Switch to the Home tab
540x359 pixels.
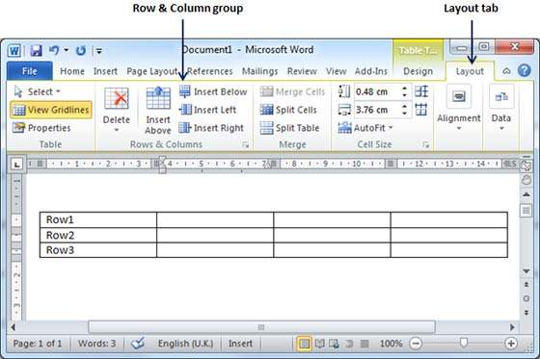click(72, 71)
